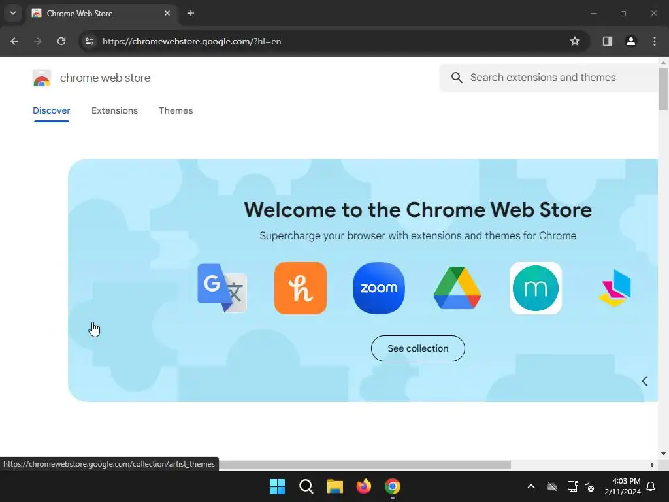The image size is (669, 502).
Task: Open the notifications bell icon
Action: (651, 486)
